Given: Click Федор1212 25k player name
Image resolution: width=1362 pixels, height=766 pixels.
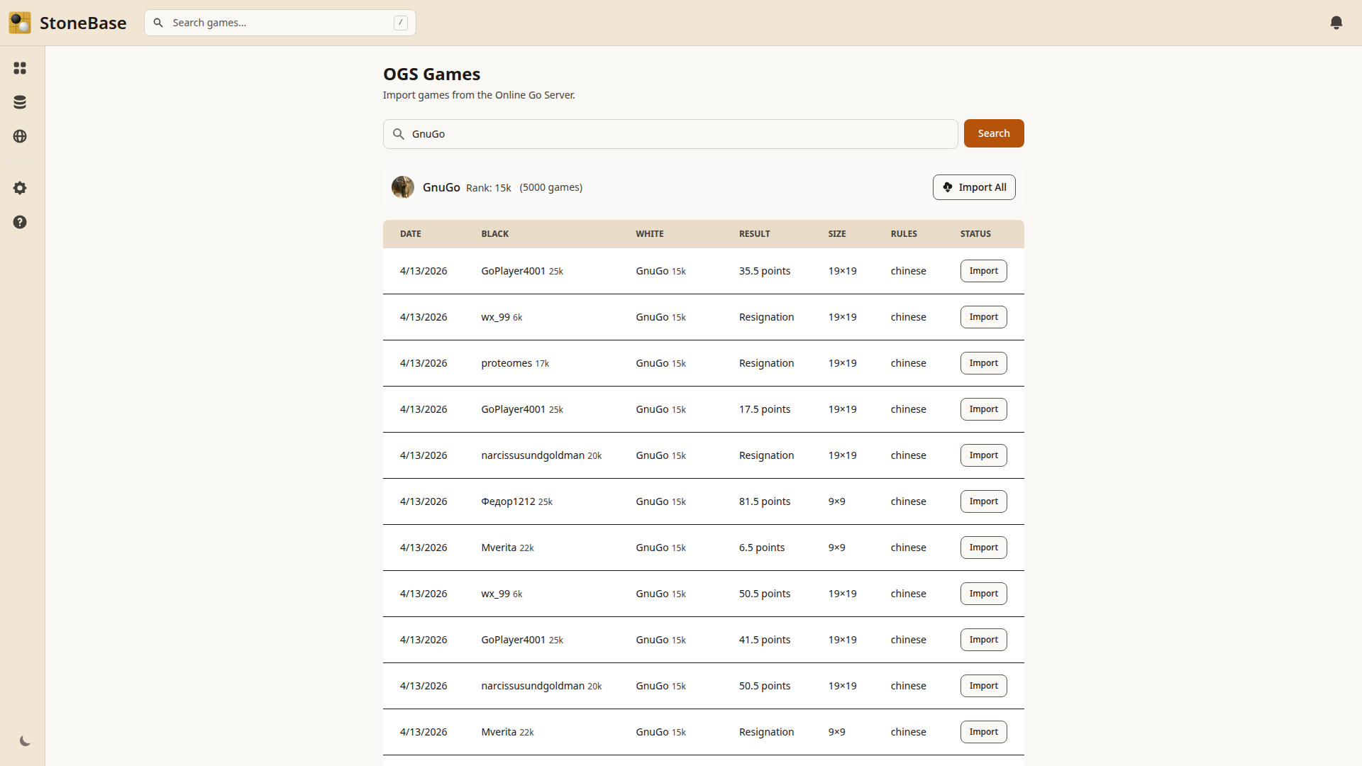Looking at the screenshot, I should pyautogui.click(x=516, y=501).
